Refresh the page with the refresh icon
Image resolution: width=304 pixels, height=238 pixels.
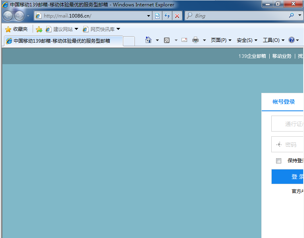point(167,16)
